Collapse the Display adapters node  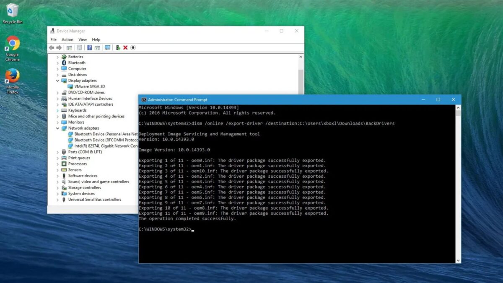click(58, 80)
